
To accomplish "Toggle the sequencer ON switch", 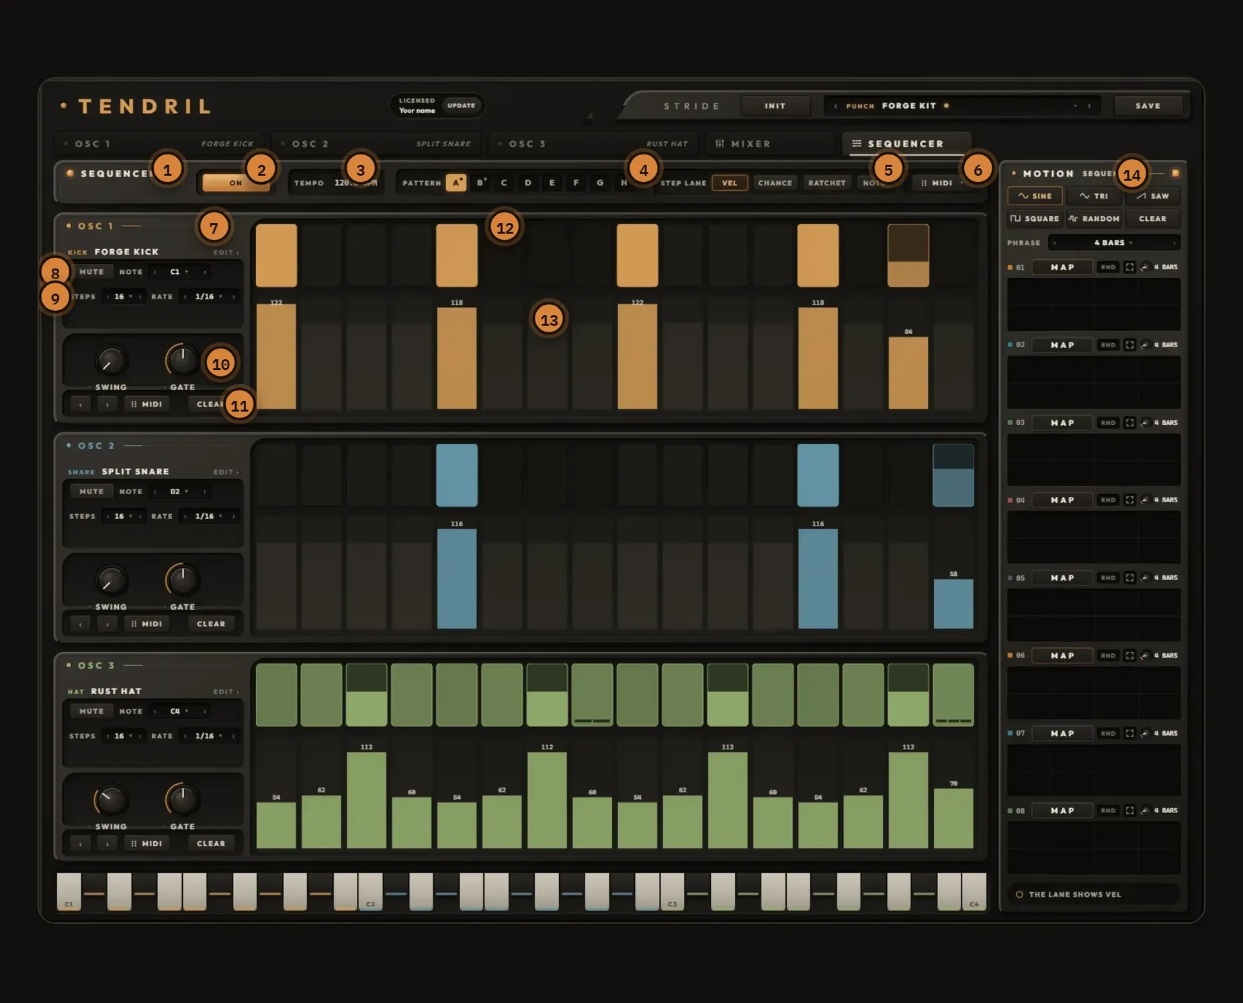I will [236, 183].
